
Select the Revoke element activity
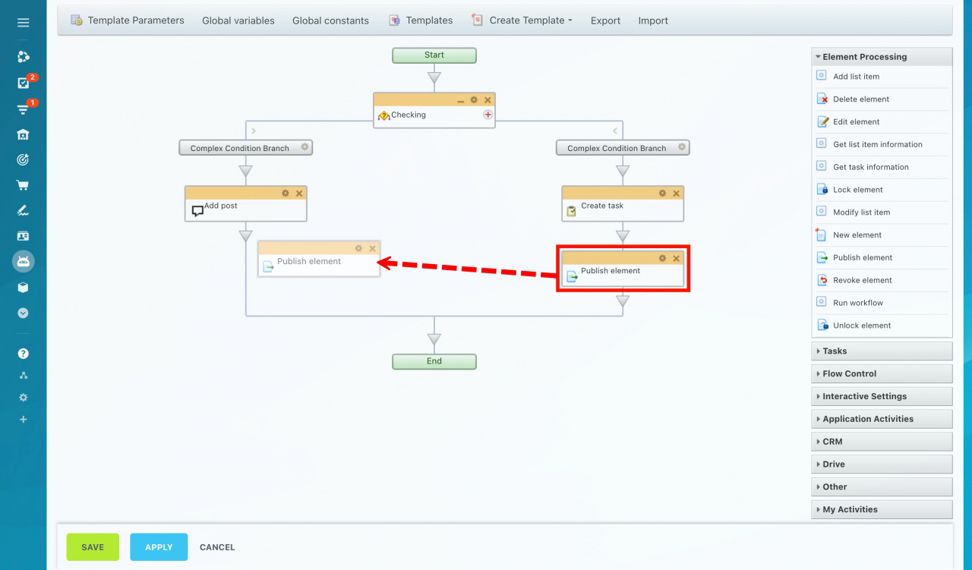(x=882, y=280)
